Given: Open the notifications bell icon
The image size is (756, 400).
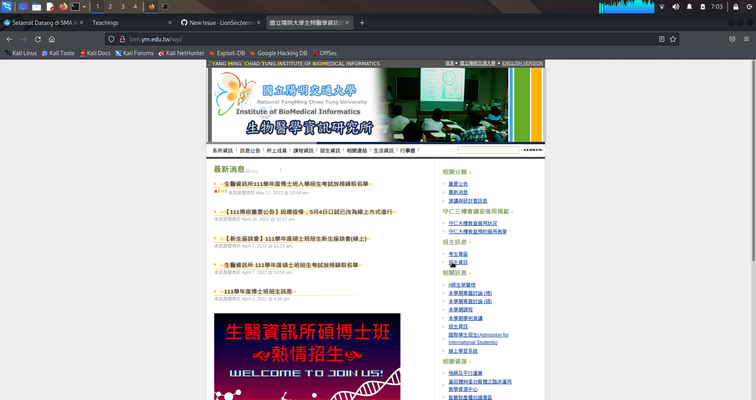Looking at the screenshot, I should (x=689, y=7).
